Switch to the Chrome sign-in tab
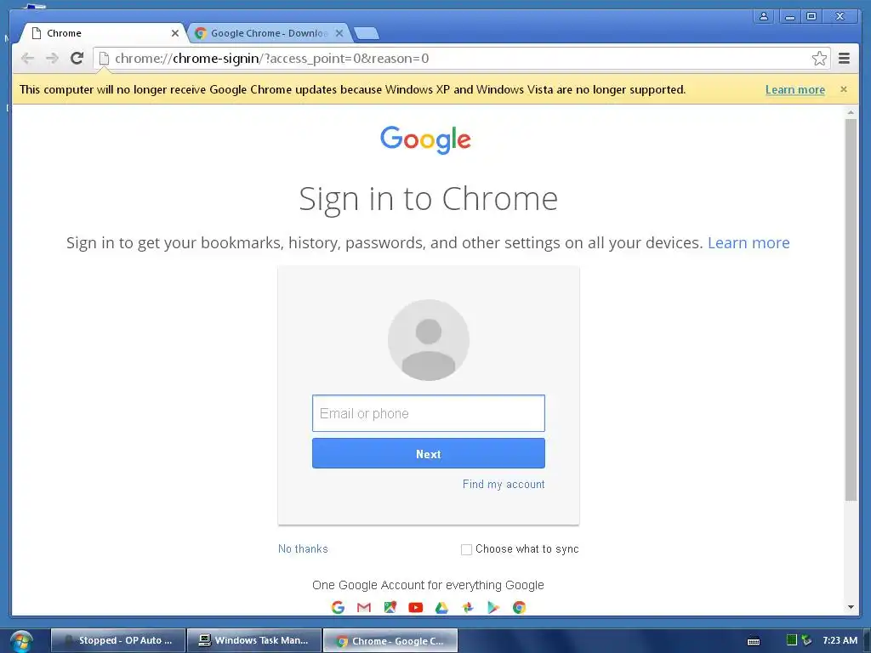This screenshot has height=653, width=871. click(103, 33)
